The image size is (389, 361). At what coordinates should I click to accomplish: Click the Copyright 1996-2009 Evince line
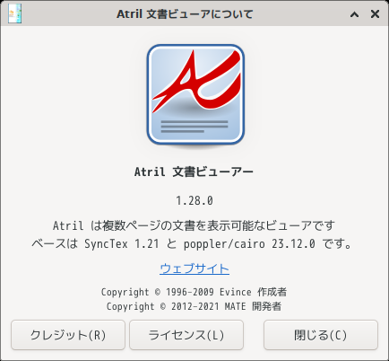click(194, 292)
